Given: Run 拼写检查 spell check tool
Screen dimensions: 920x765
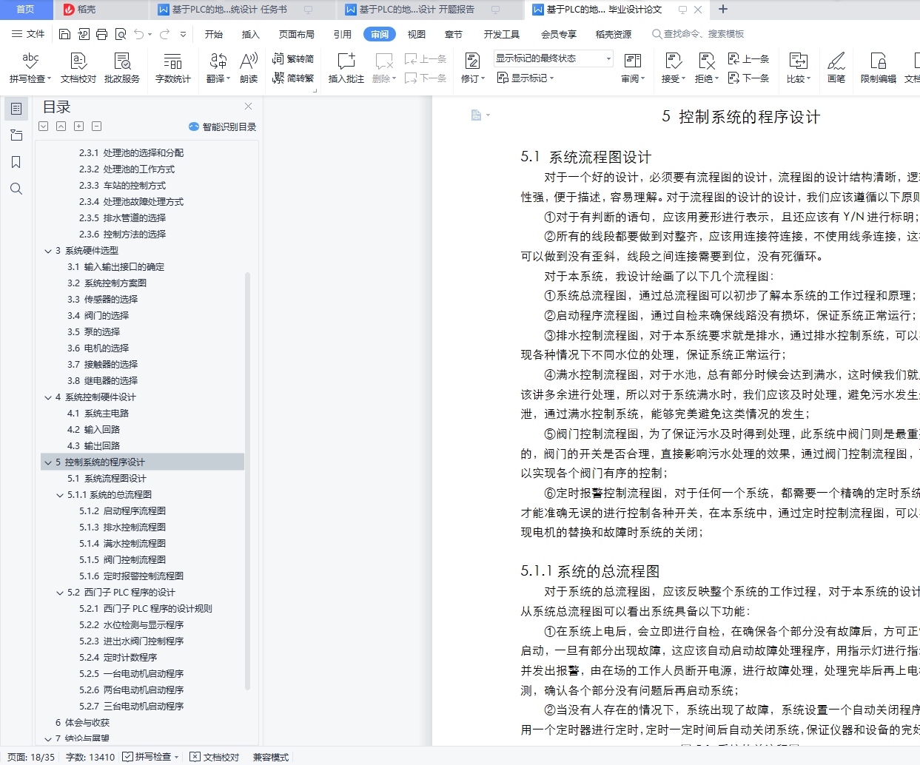Looking at the screenshot, I should coord(30,67).
